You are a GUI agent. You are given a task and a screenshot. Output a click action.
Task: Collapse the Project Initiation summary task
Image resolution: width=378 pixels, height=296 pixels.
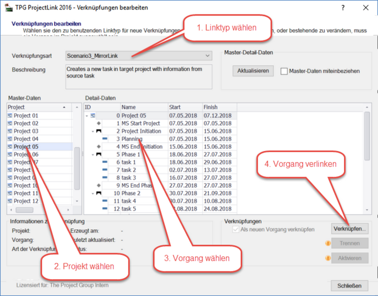tap(93, 132)
